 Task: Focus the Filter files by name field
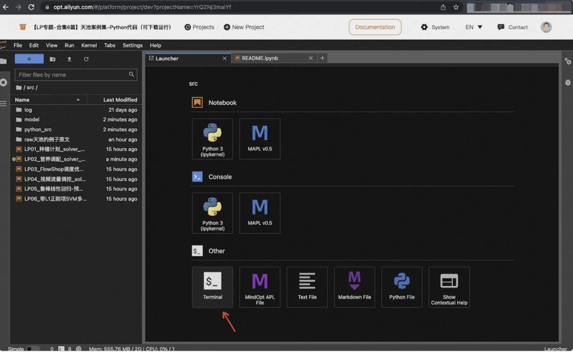(x=76, y=74)
